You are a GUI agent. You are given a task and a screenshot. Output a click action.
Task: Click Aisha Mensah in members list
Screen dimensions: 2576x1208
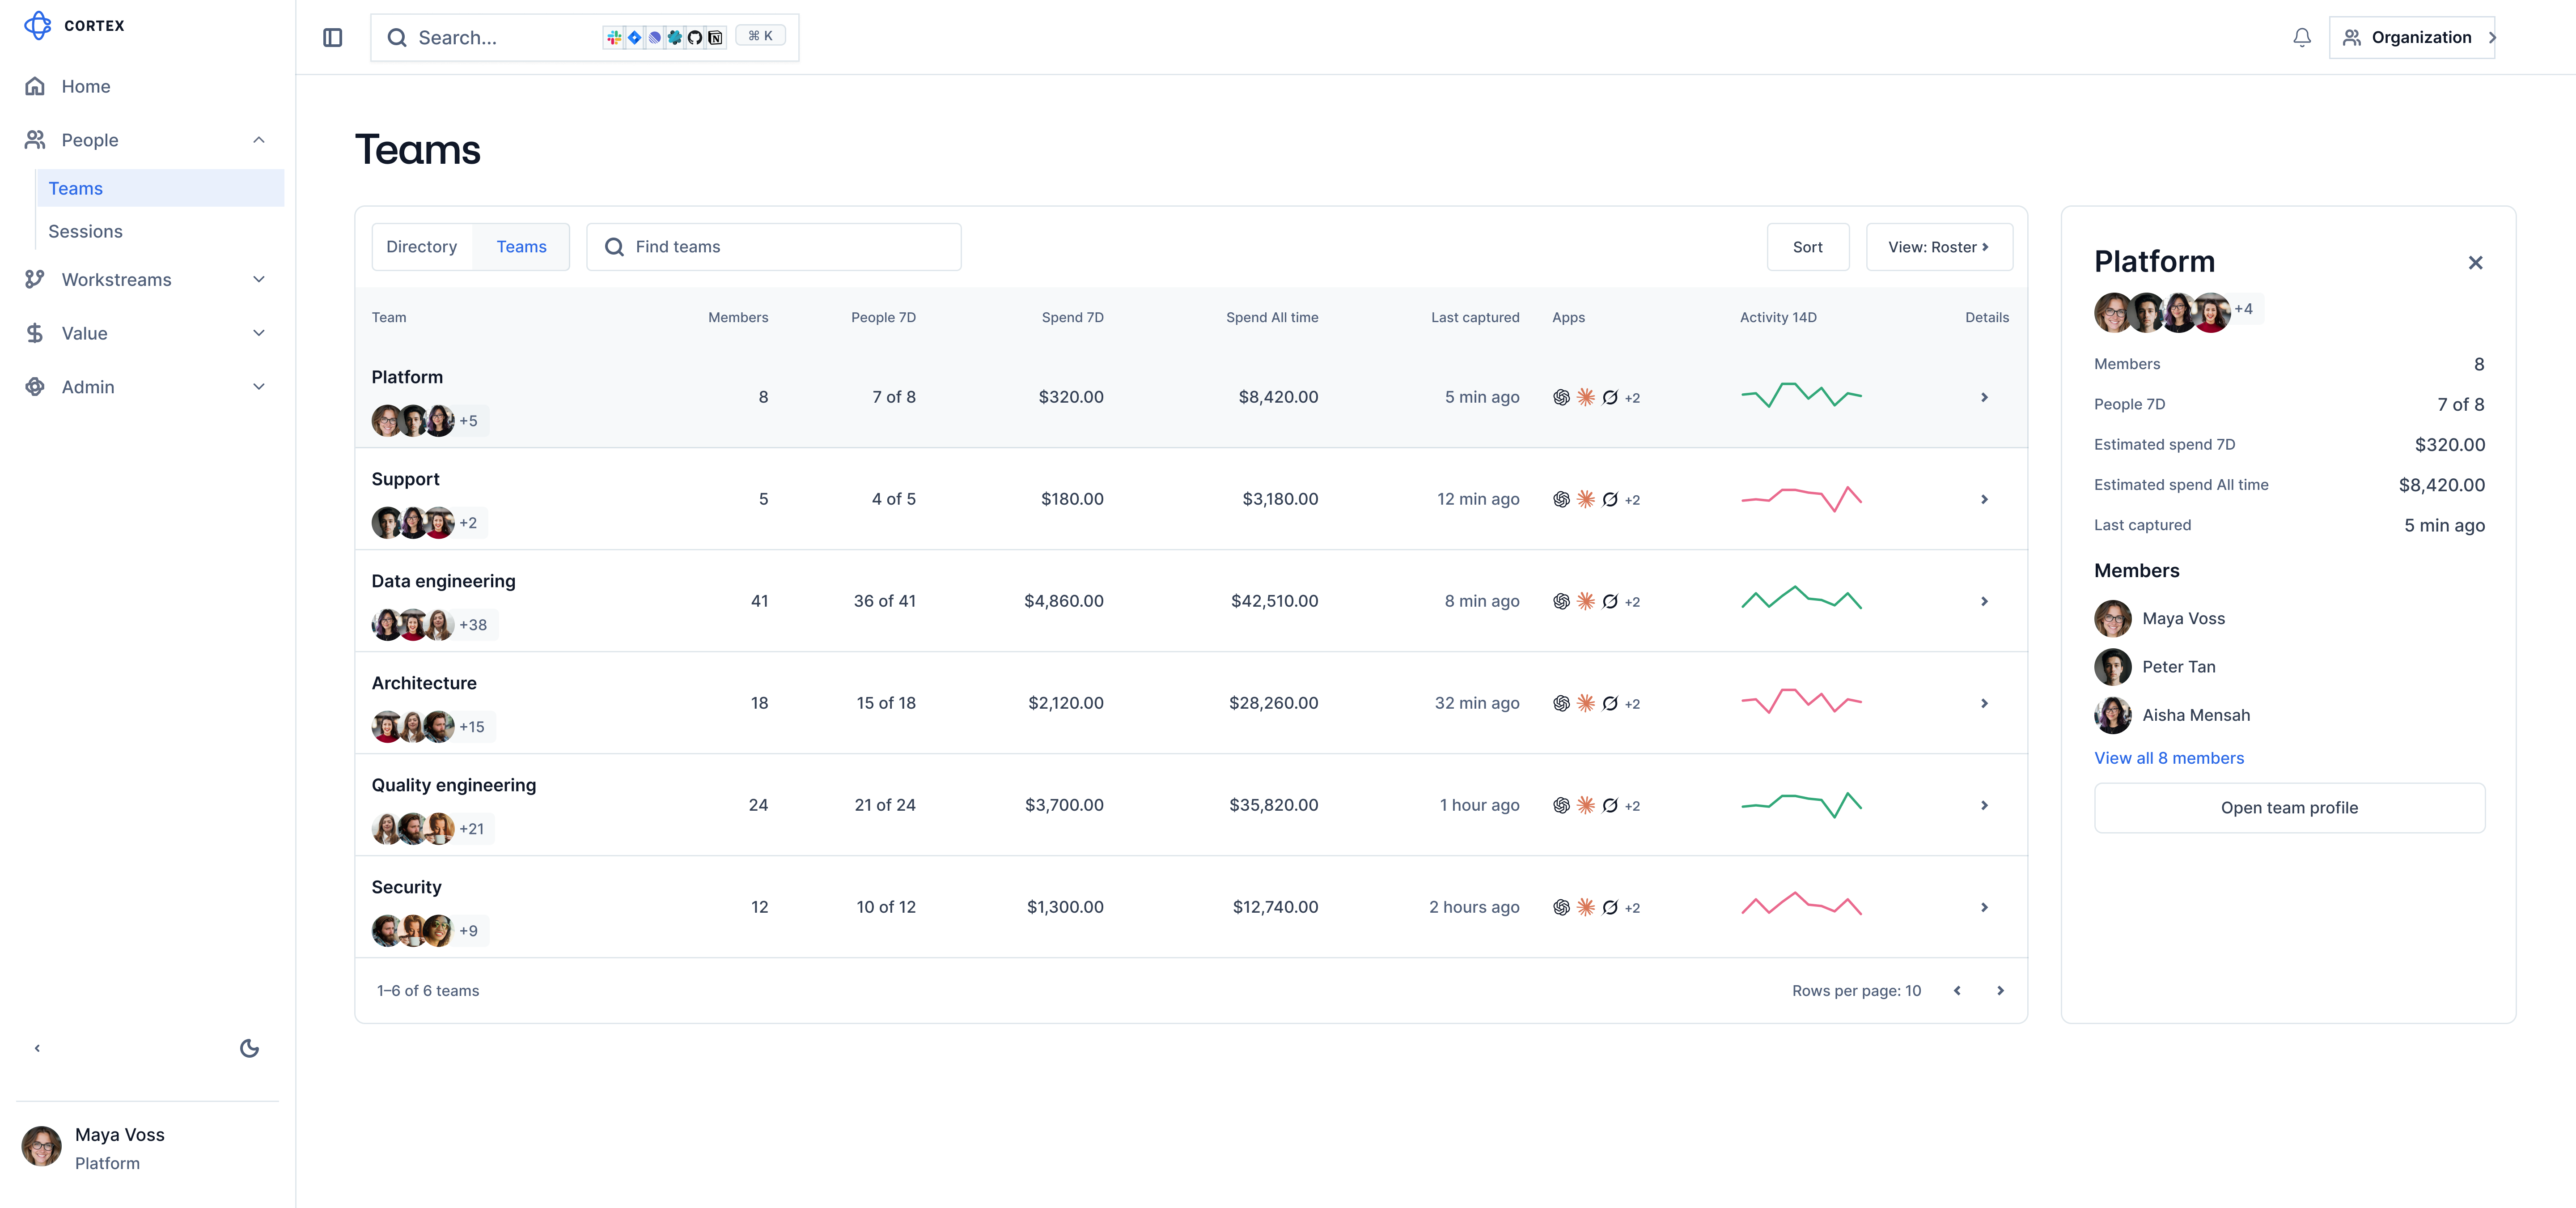pos(2172,715)
